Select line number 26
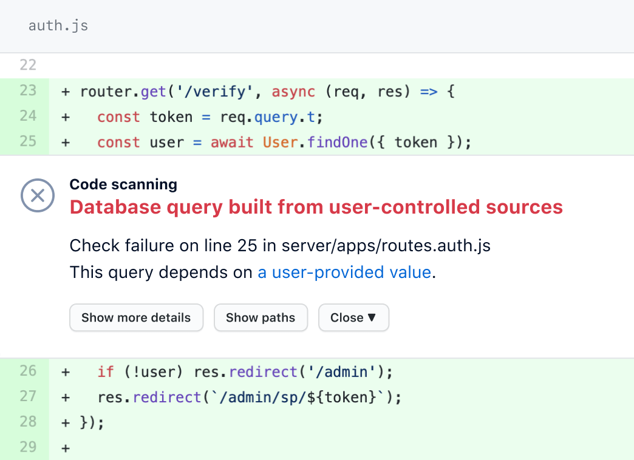The height and width of the screenshot is (460, 634). (28, 371)
